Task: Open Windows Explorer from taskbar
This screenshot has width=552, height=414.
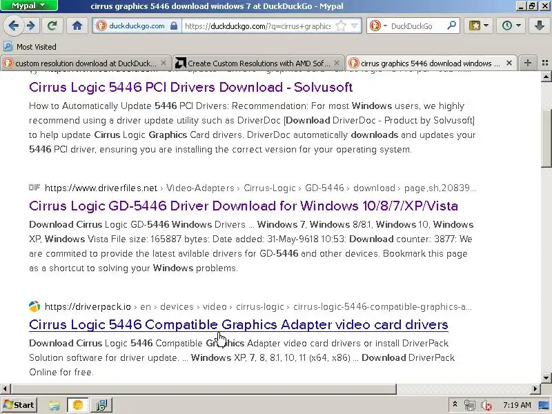Action: 55,405
